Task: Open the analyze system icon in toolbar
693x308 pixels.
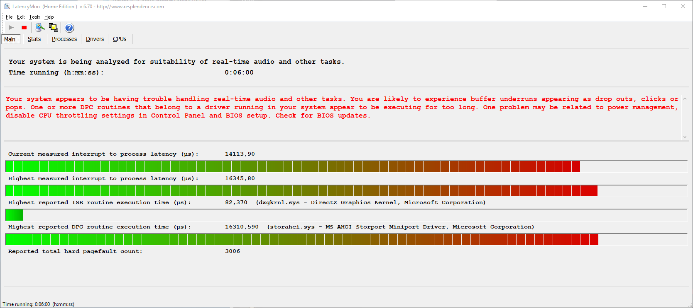Action: tap(40, 28)
